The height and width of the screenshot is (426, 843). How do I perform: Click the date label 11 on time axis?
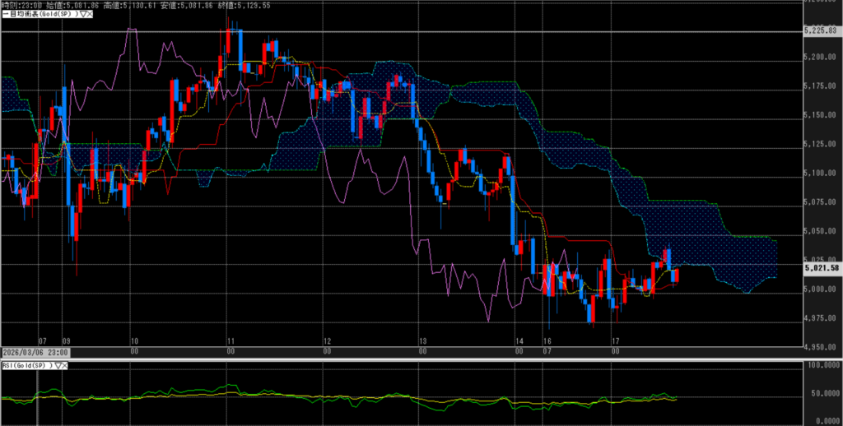[231, 340]
